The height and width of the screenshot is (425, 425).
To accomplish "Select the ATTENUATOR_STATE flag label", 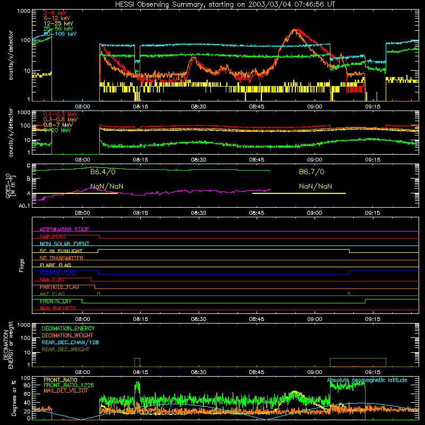I will click(x=64, y=229).
